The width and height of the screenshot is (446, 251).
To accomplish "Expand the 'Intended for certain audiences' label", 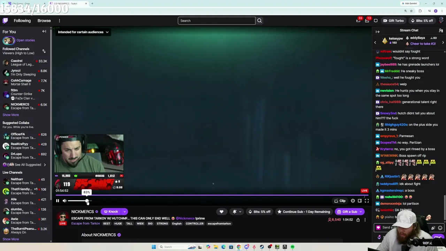I will (83, 32).
